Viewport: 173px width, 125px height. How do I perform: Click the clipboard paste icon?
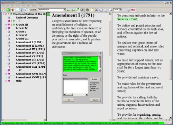(x=106, y=10)
